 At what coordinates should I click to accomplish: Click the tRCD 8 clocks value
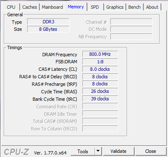click(100, 77)
